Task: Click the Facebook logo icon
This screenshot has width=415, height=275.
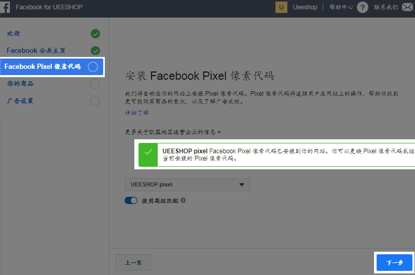Action: coord(5,7)
